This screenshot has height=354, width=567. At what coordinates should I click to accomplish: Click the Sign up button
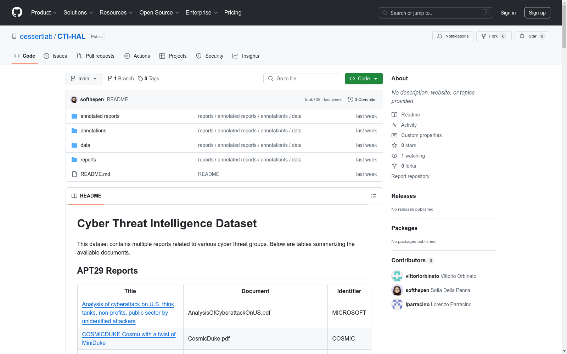pyautogui.click(x=537, y=13)
